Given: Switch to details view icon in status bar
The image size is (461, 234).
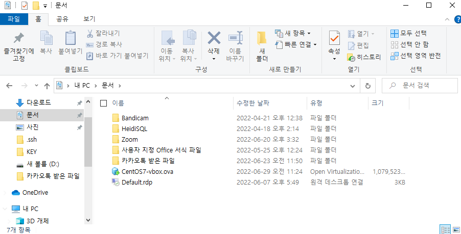Looking at the screenshot, I should pyautogui.click(x=445, y=229).
